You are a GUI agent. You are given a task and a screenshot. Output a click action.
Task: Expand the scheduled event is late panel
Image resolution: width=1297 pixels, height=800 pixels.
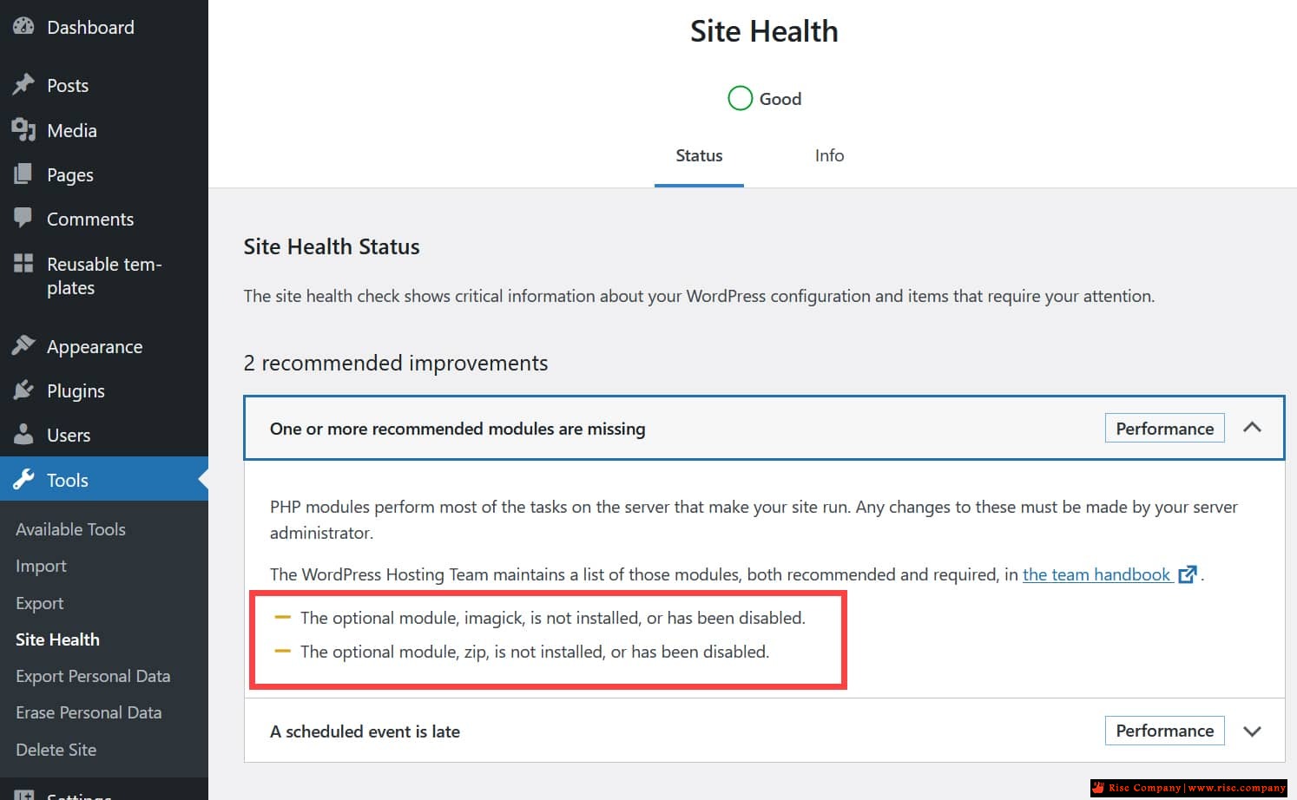click(x=1252, y=731)
